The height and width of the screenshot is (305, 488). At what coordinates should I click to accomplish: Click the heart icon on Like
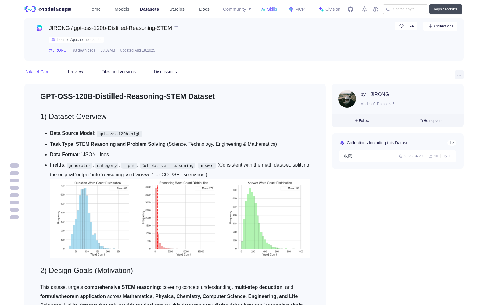point(401,26)
